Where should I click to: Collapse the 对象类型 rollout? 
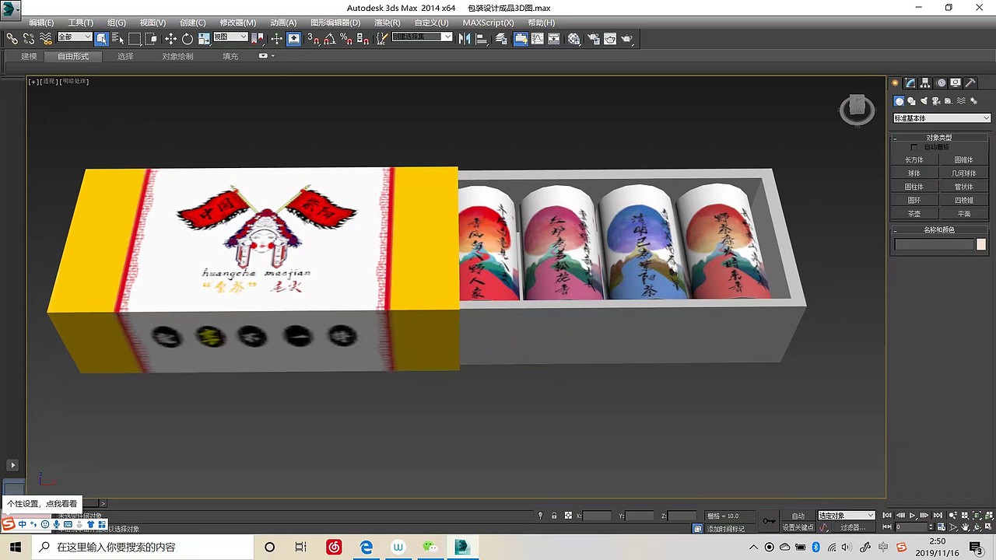click(x=939, y=138)
